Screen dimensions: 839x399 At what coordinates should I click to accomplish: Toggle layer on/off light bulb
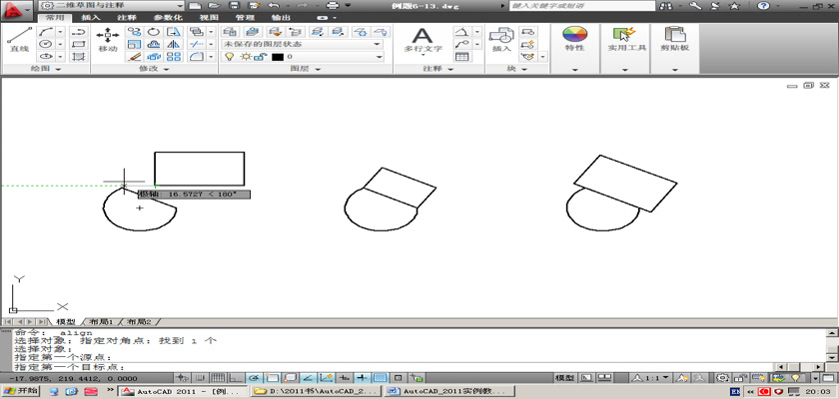coord(229,57)
